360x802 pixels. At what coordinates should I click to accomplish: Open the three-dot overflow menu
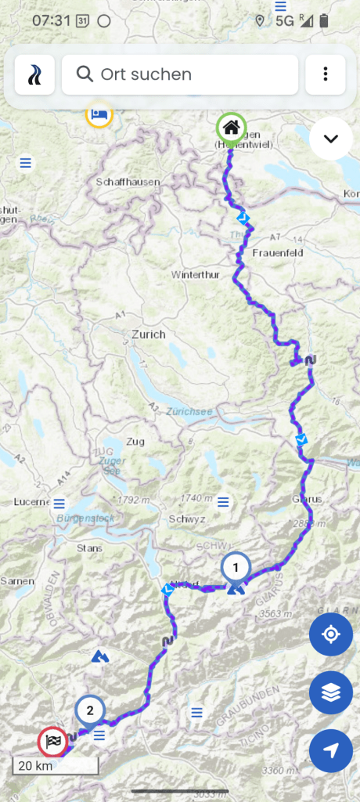tap(326, 74)
